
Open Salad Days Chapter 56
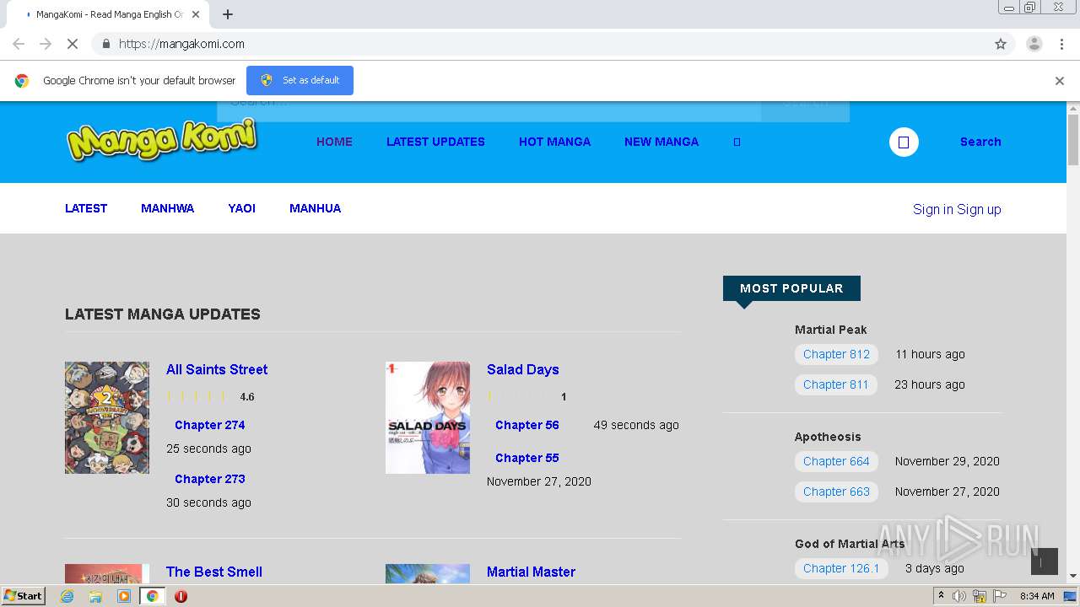[x=526, y=425]
